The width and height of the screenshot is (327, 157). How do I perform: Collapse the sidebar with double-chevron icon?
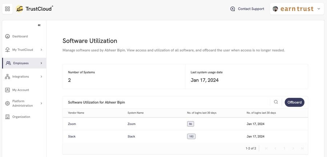[x=39, y=25]
